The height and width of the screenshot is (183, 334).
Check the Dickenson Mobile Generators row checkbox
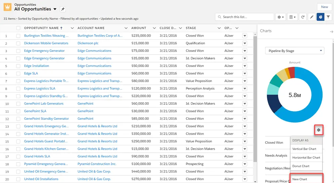pyautogui.click(x=18, y=43)
